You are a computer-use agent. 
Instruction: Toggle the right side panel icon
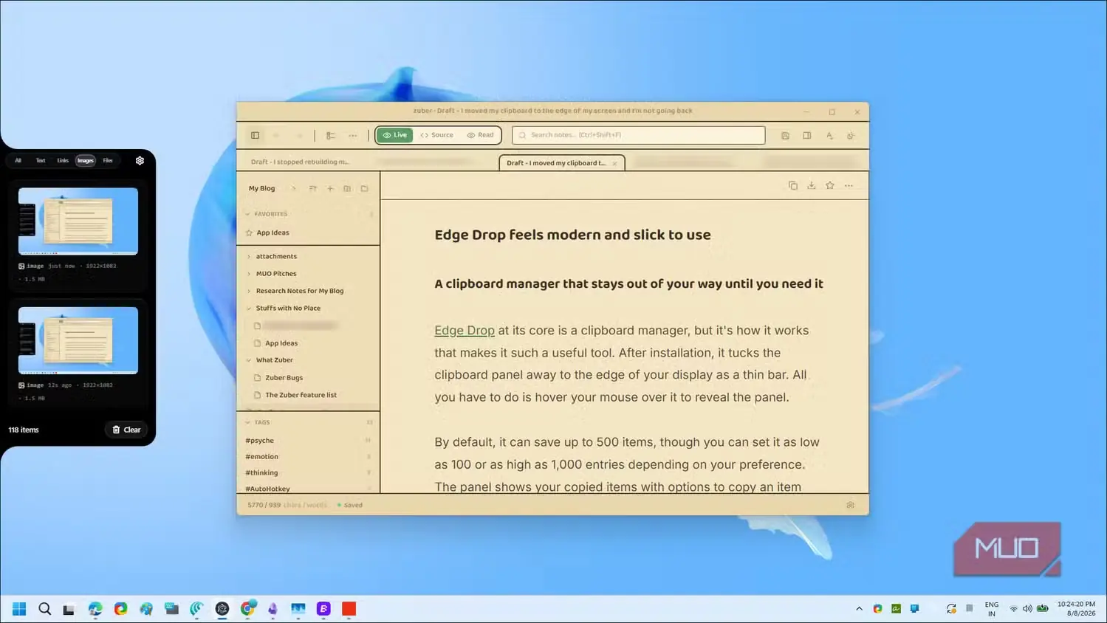[x=807, y=135]
